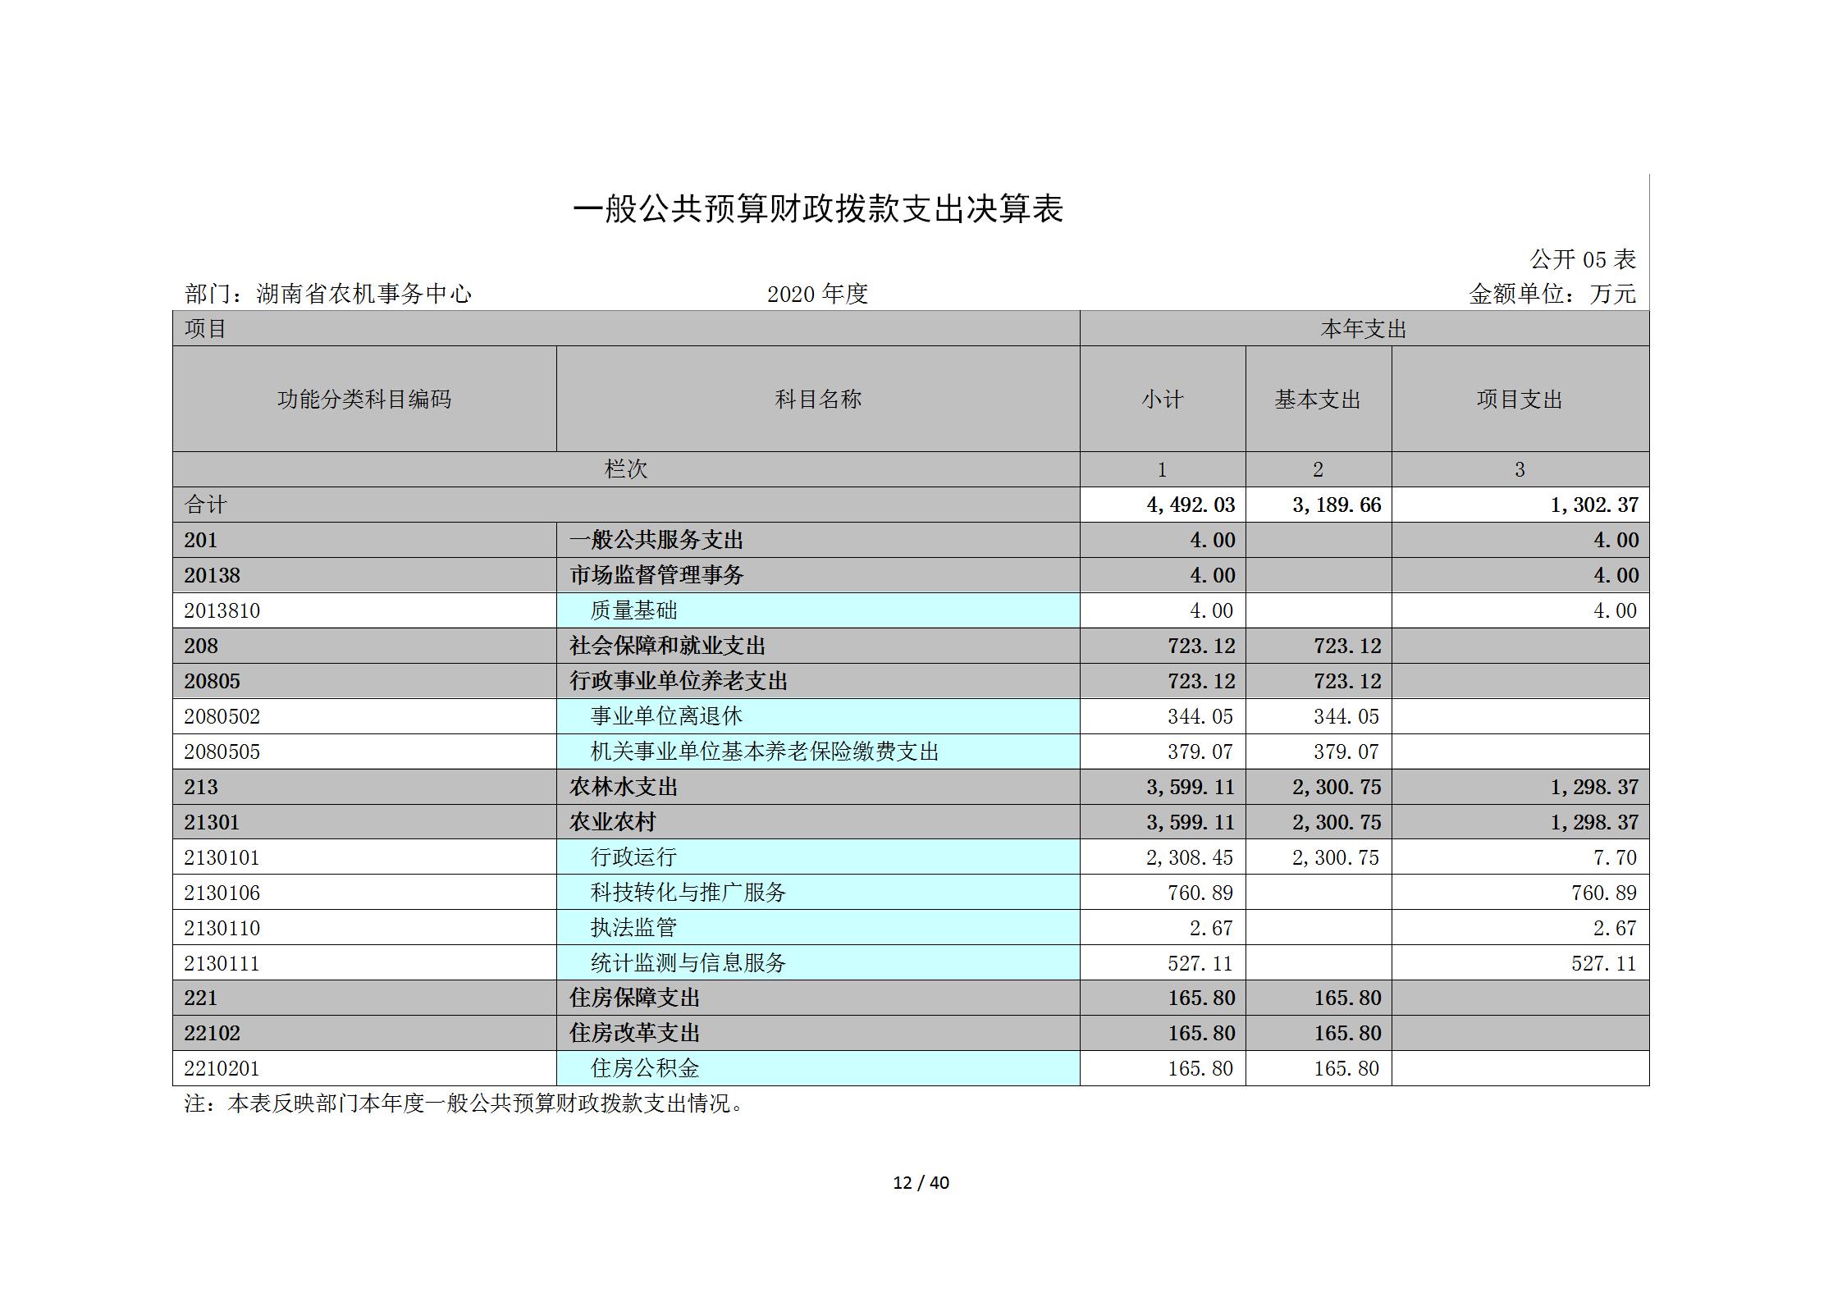Viewport: 1842px width, 1302px height.
Task: Click the total value 4,492.03
Action: coord(1190,505)
